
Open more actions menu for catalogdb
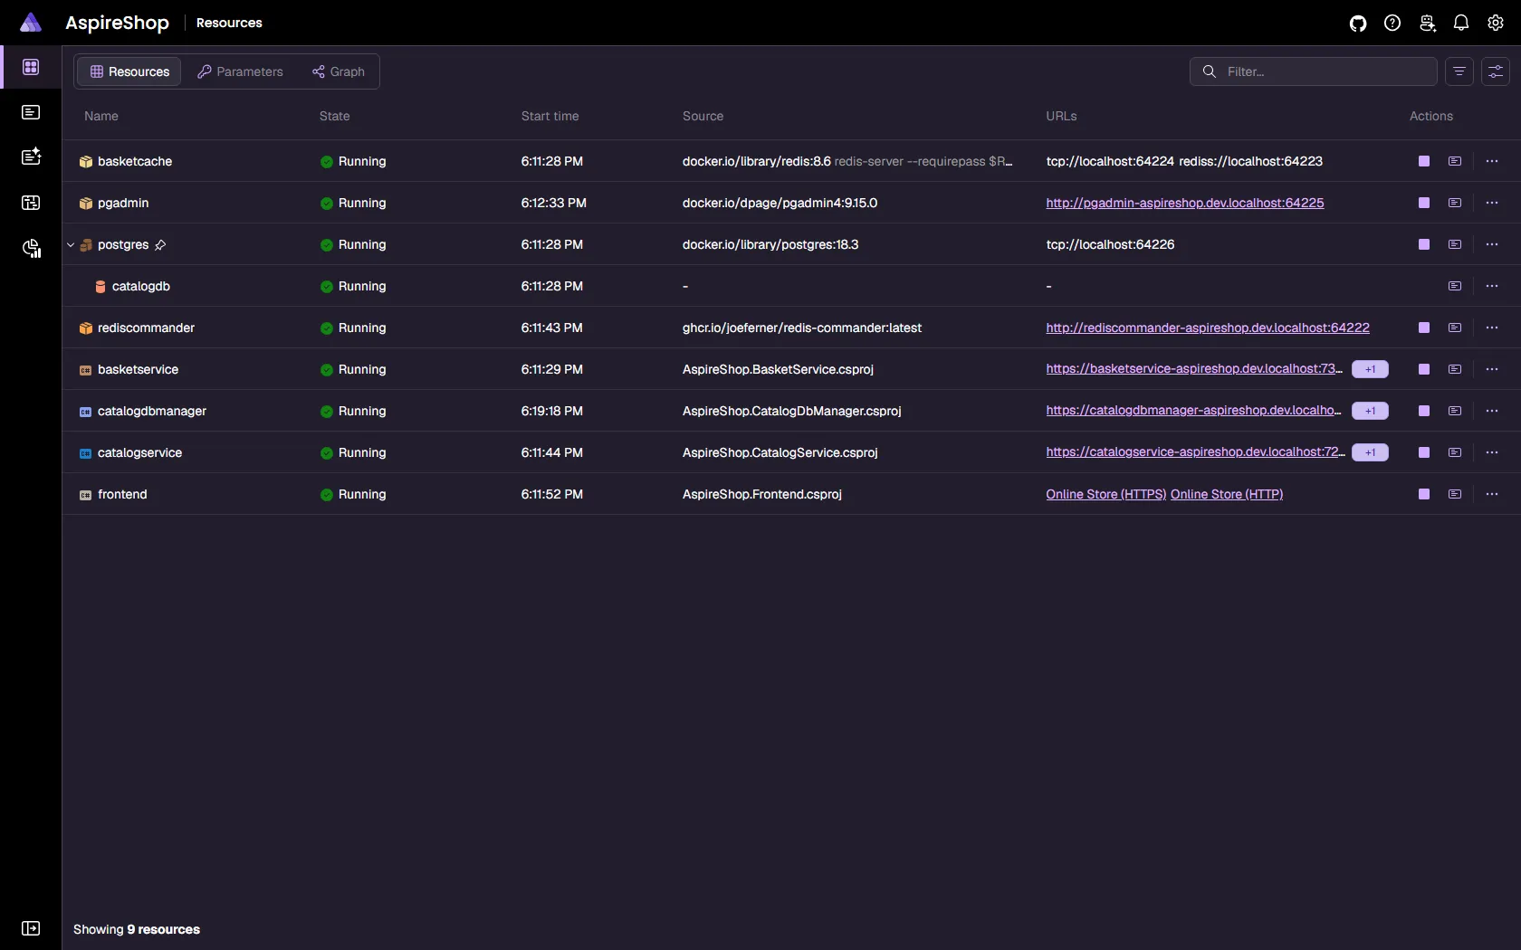1492,286
